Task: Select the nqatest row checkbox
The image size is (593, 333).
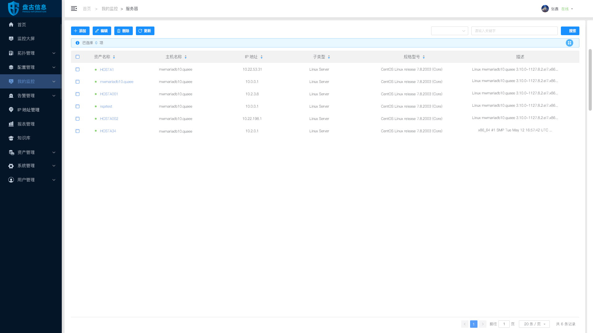Action: (78, 106)
